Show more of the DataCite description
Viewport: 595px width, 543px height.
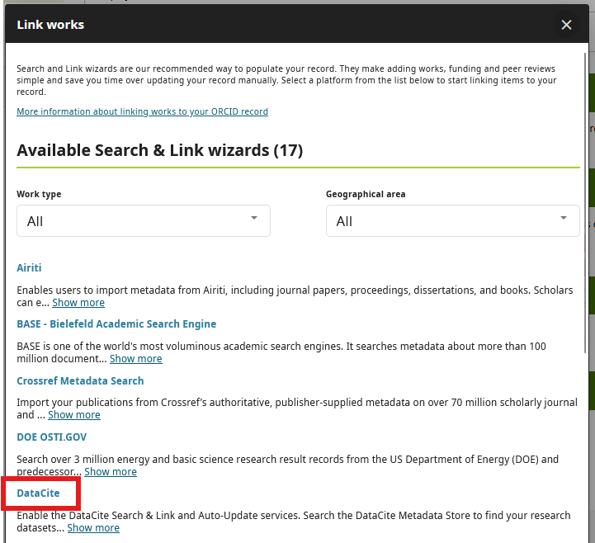93,528
